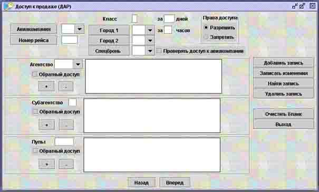
Task: Open the Спецбронь dropdown arrow
Action: [150, 51]
